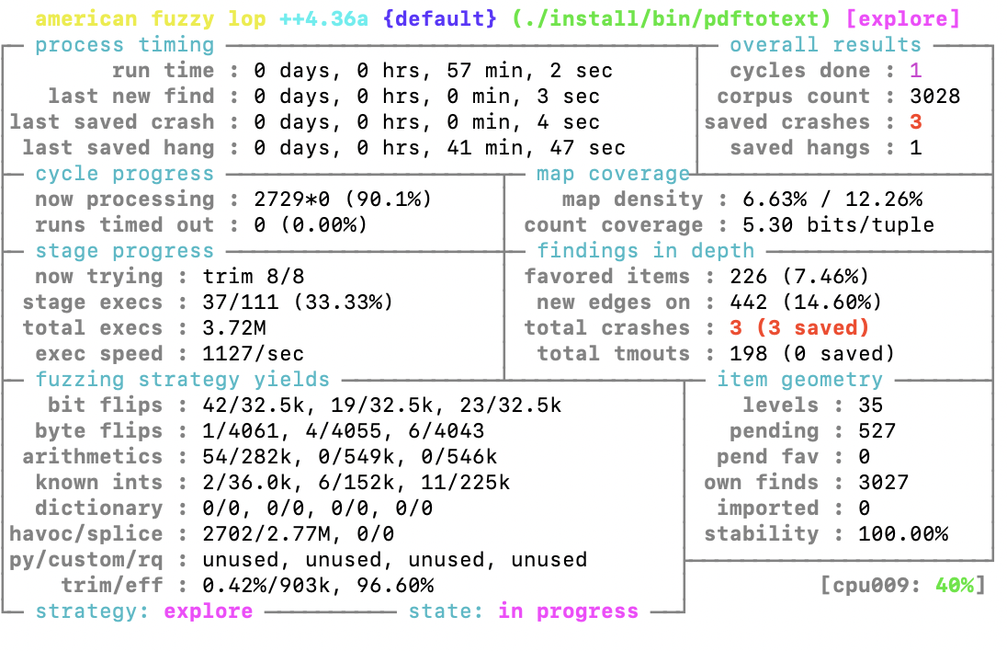Select runs timed out value "0 (0.00%)"
1007x651 pixels.
pyautogui.click(x=311, y=225)
